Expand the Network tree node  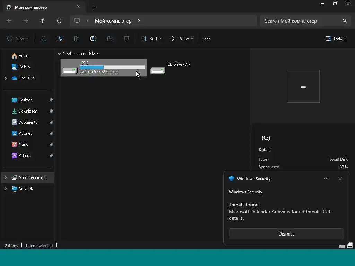coord(6,189)
